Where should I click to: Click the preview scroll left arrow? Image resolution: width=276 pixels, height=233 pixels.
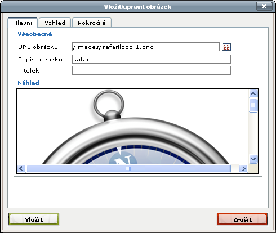point(21,168)
